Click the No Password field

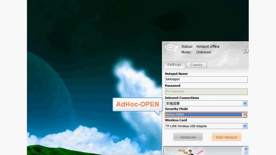pos(206,92)
